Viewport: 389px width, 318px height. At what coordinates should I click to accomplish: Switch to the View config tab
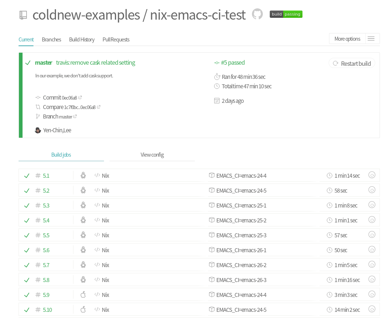[x=152, y=155]
